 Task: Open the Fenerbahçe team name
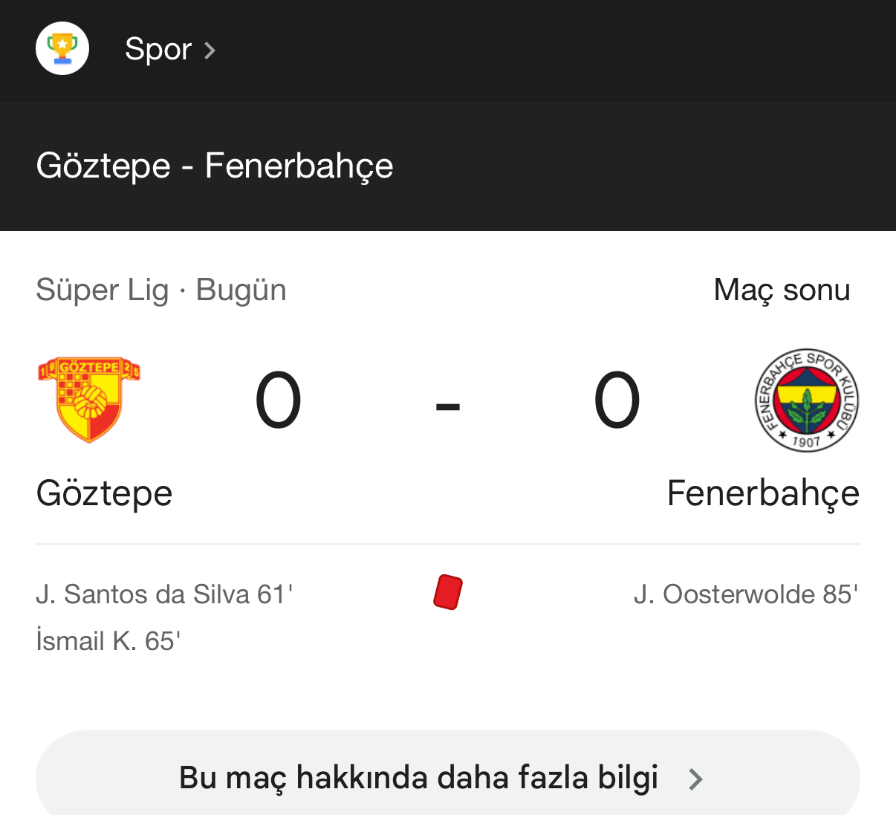tap(763, 493)
